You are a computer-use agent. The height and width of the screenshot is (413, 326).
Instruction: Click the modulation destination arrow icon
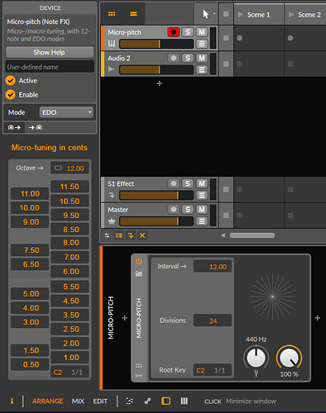36,127
